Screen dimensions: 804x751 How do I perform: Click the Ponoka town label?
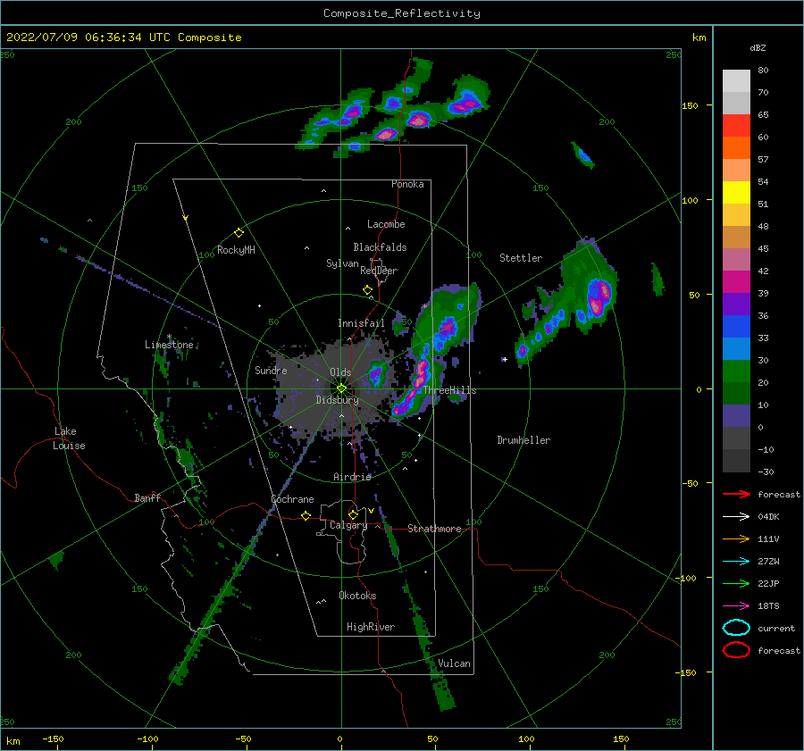407,184
